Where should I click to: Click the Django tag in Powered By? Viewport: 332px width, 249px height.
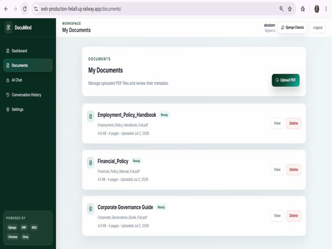pos(12,228)
